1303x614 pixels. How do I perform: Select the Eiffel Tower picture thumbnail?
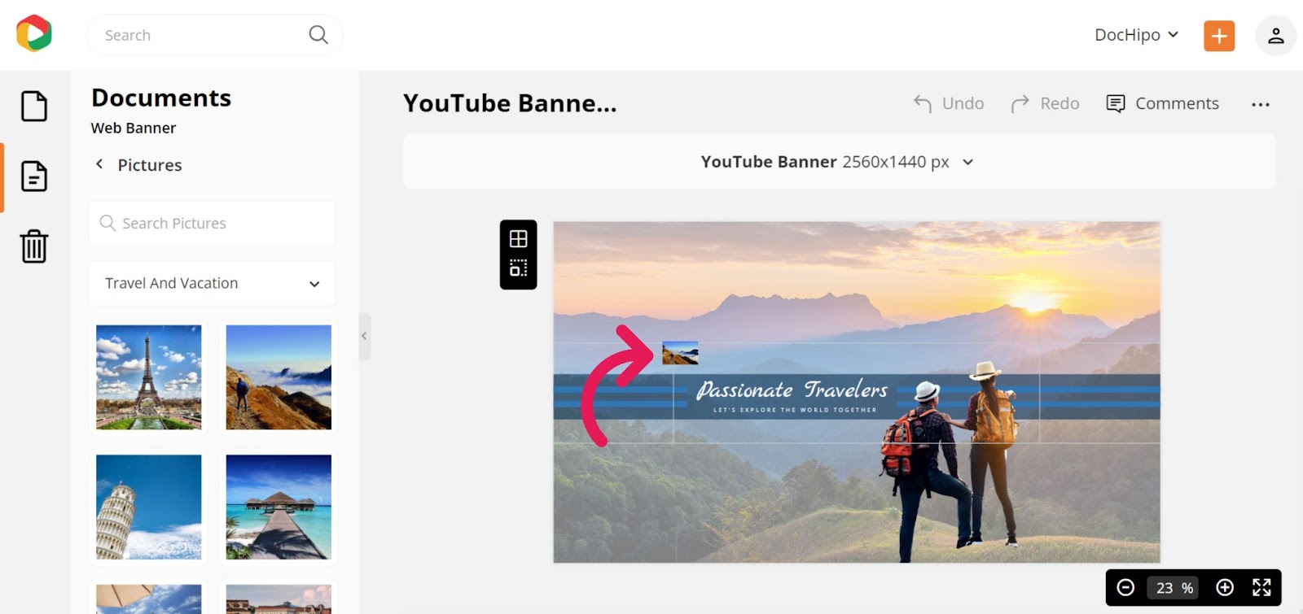[x=149, y=377]
